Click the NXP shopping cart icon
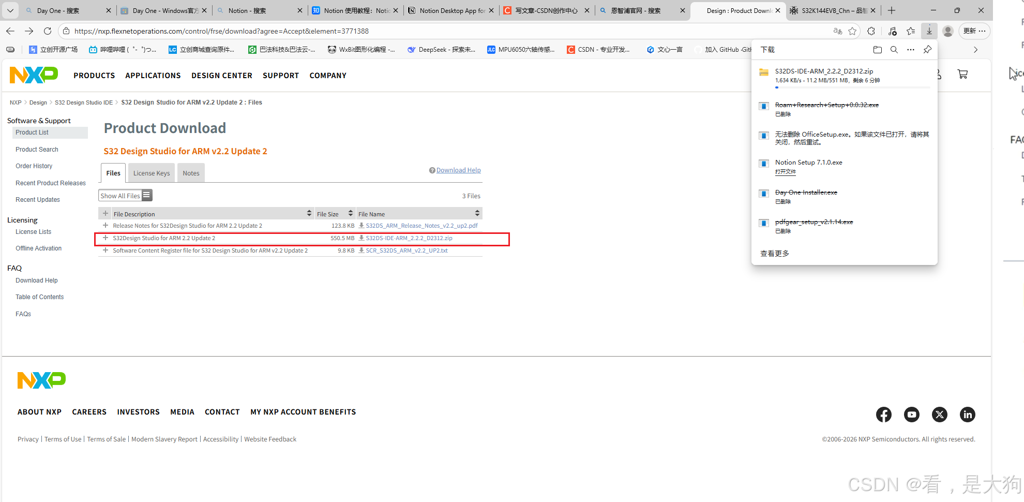 [x=962, y=74]
